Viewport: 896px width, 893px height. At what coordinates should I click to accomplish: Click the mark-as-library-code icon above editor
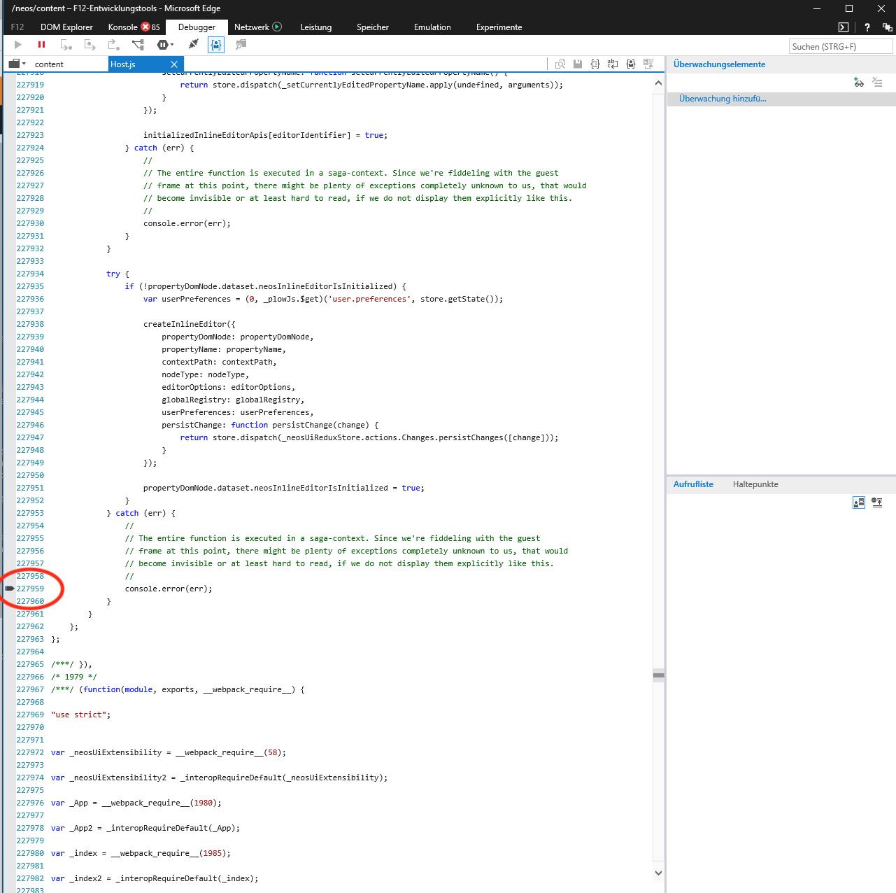[x=631, y=64]
